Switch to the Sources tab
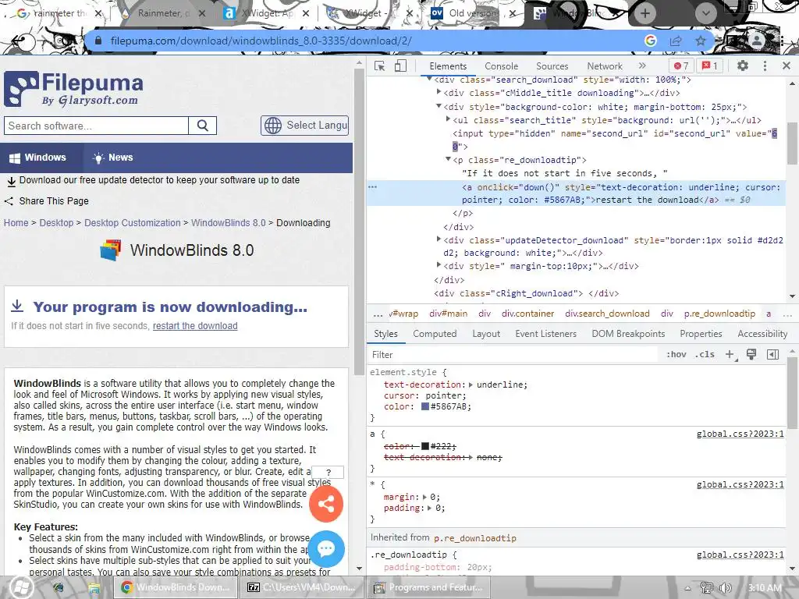The image size is (799, 599). 552,66
